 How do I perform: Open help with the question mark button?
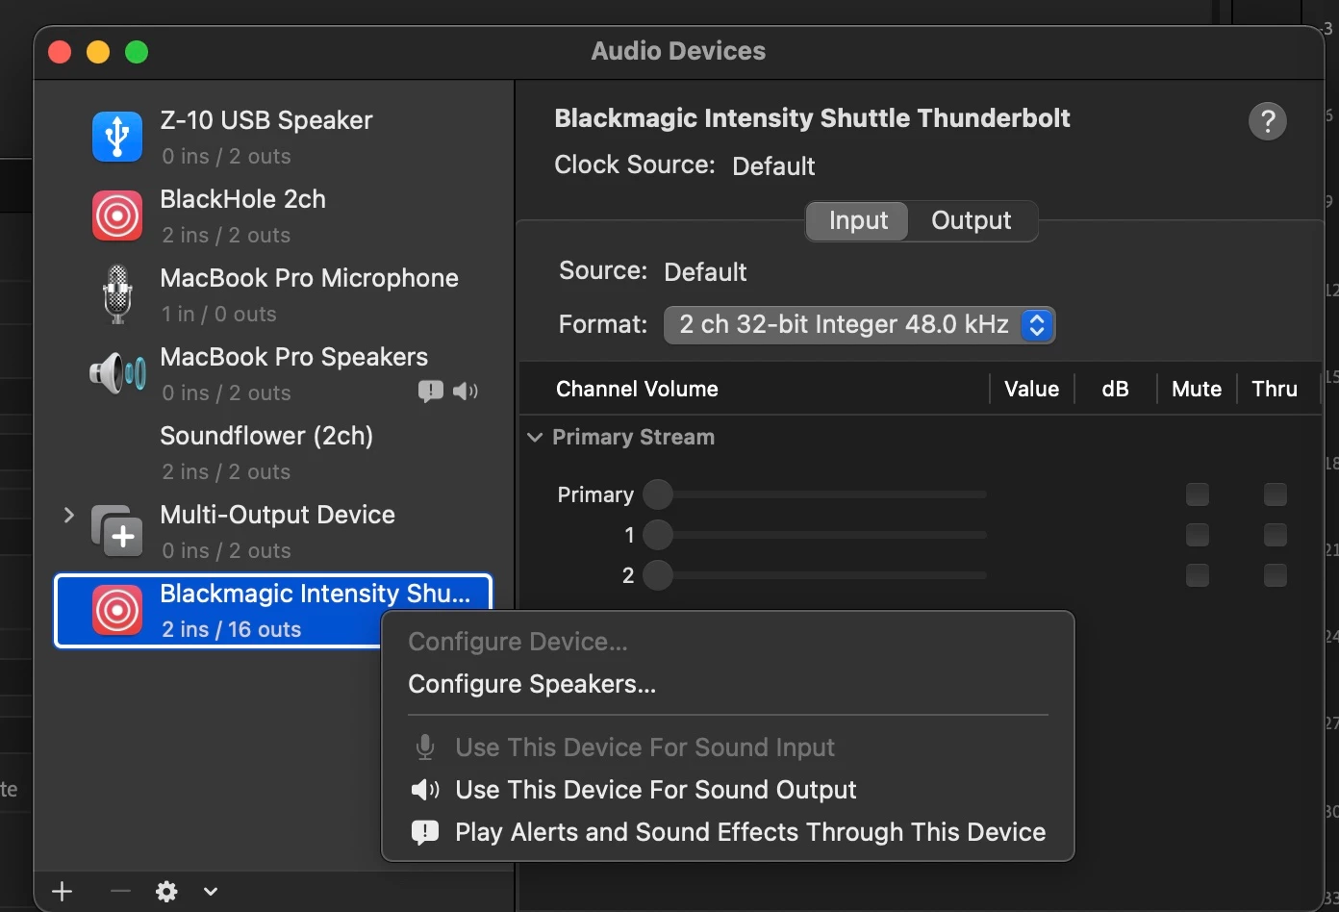[1268, 121]
